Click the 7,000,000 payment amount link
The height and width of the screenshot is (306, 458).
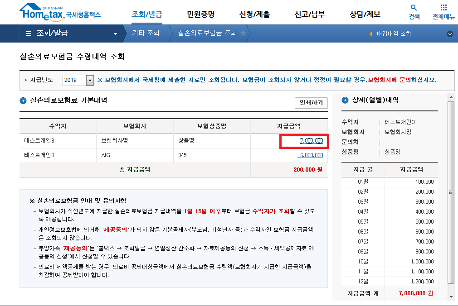coord(311,141)
